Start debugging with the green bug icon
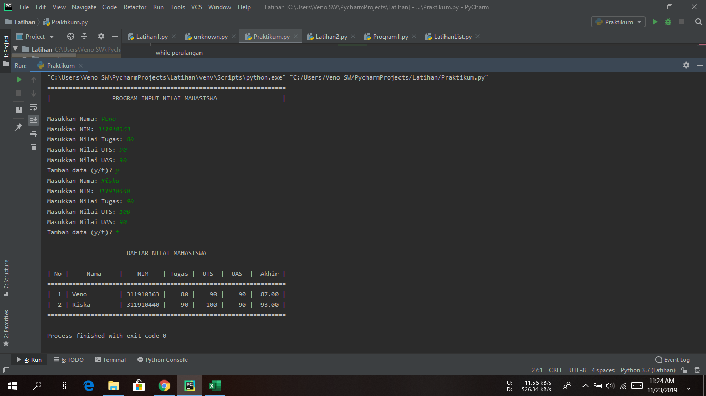706x396 pixels. [x=668, y=22]
